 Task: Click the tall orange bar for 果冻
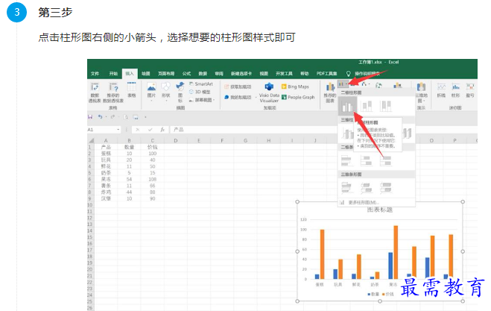[x=396, y=252]
